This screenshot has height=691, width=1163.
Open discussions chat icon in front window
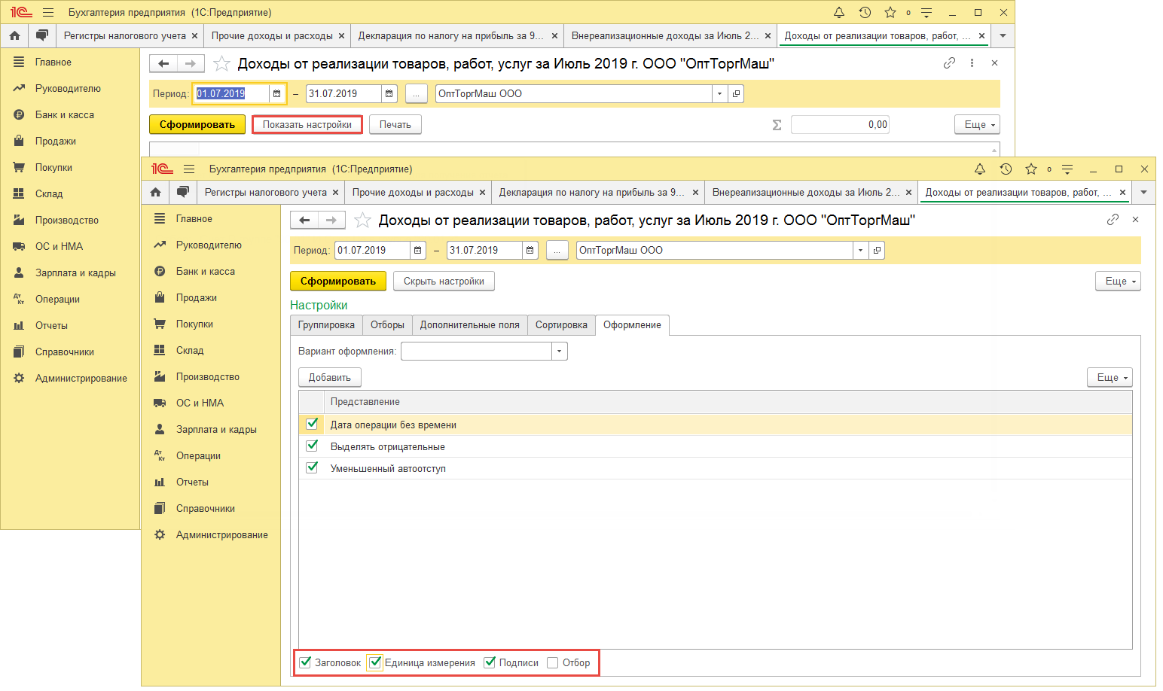click(182, 193)
